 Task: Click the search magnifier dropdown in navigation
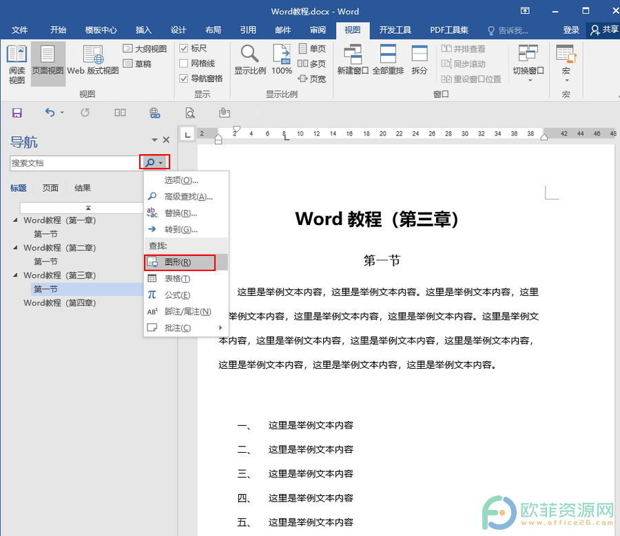154,162
